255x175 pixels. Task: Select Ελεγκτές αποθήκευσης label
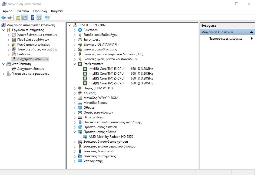coord(100,49)
